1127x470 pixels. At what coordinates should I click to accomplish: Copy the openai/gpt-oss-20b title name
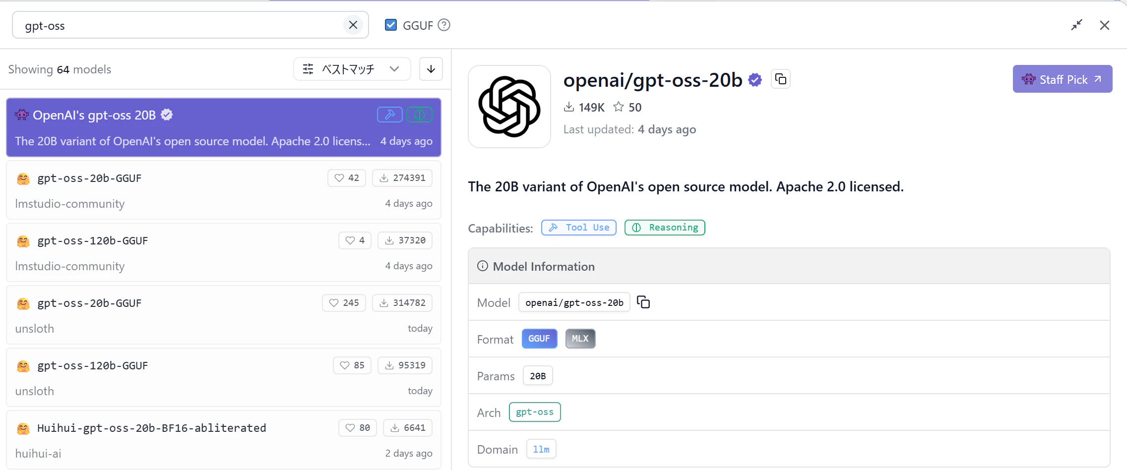tap(781, 79)
